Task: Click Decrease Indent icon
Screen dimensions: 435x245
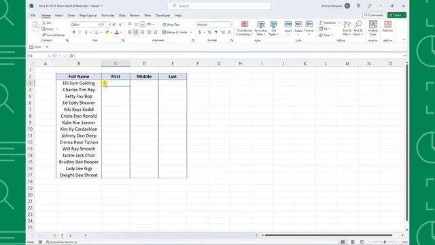Action: [150, 32]
